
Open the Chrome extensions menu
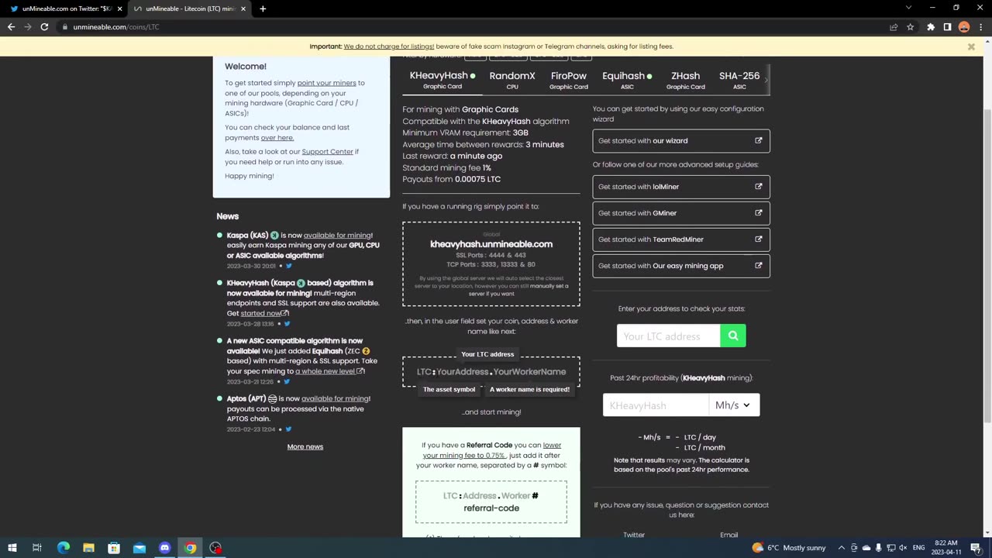pyautogui.click(x=931, y=26)
